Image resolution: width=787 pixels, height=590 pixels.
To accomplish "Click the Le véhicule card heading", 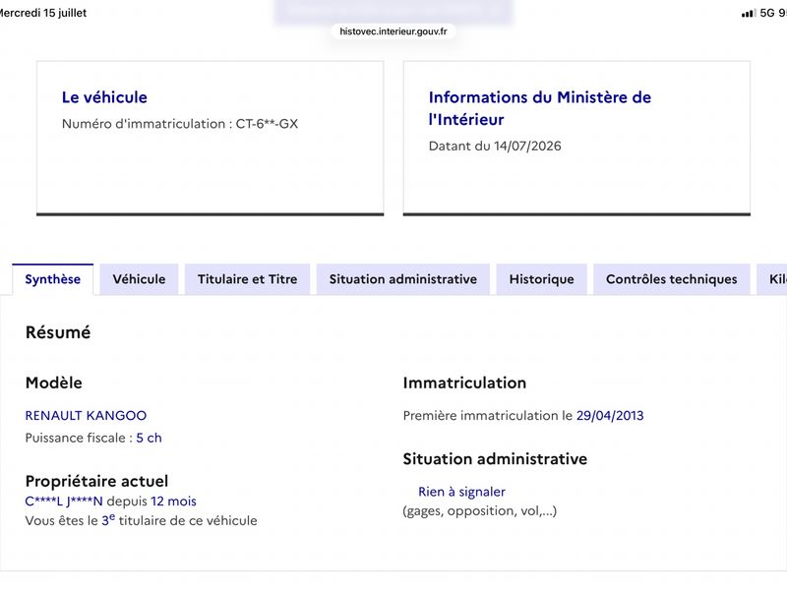I will [104, 97].
